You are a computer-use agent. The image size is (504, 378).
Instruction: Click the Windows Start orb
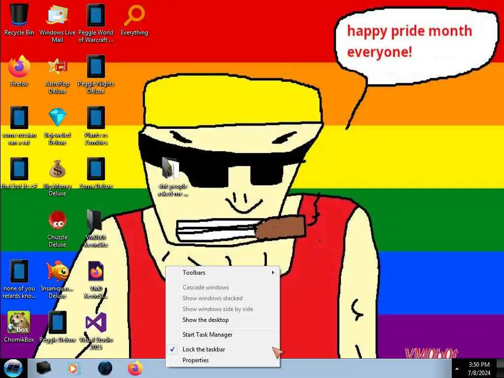(13, 368)
